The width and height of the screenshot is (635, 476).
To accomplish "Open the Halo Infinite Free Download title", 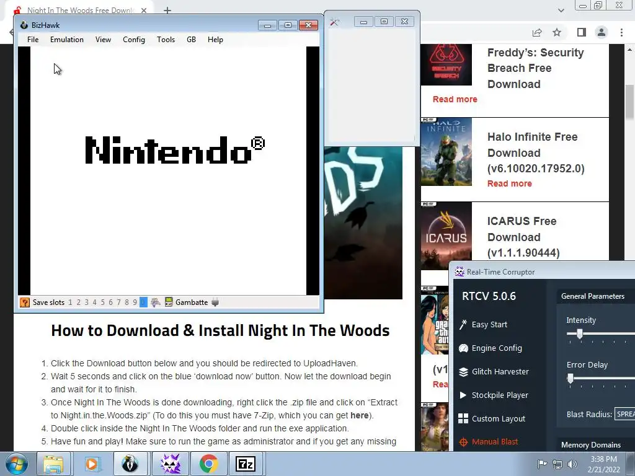I will (x=536, y=152).
